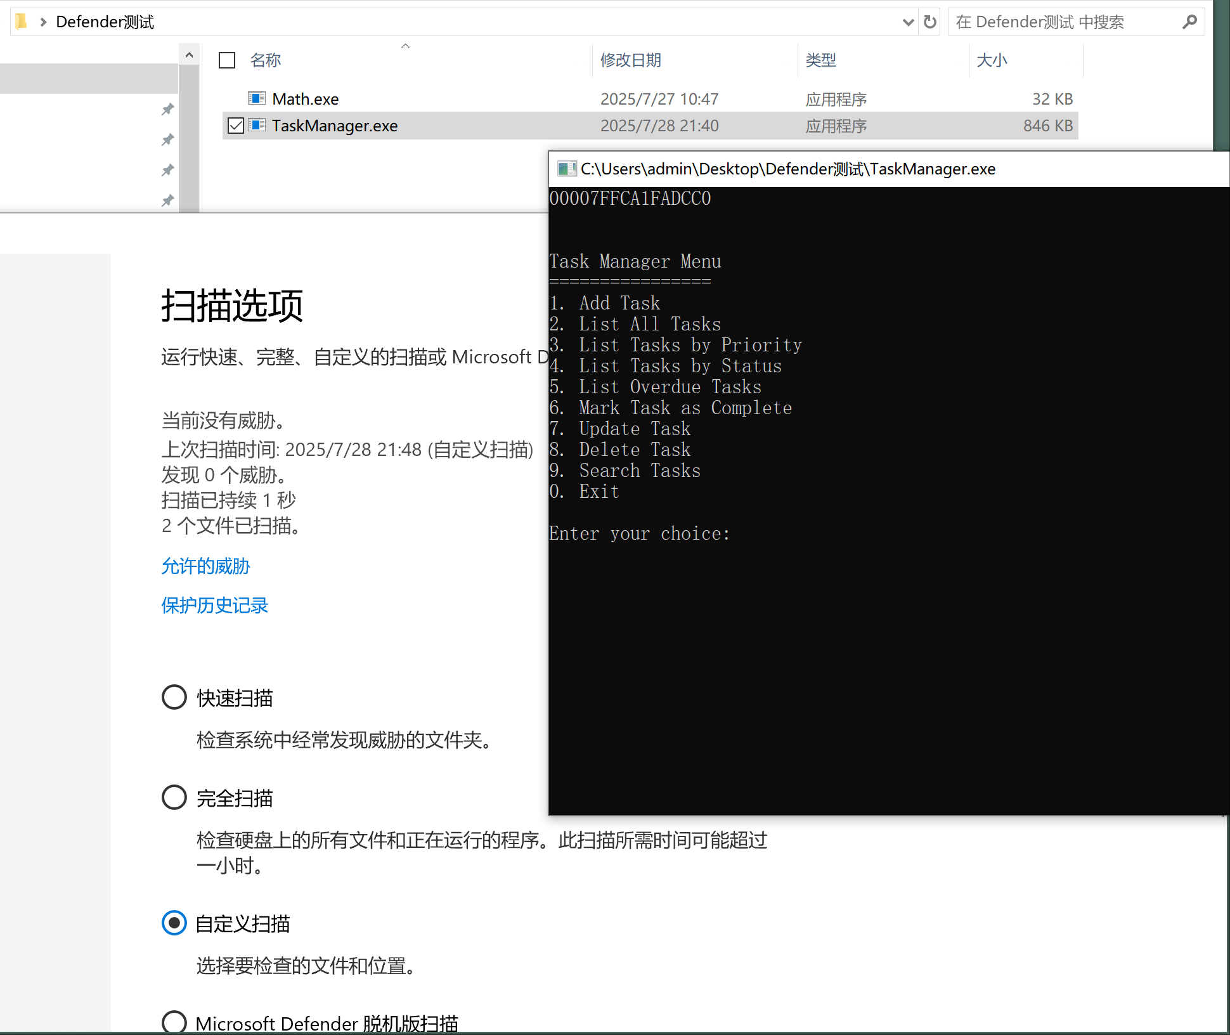Click the breadcrumb chevron before Defender测试
This screenshot has width=1230, height=1035.
(43, 22)
